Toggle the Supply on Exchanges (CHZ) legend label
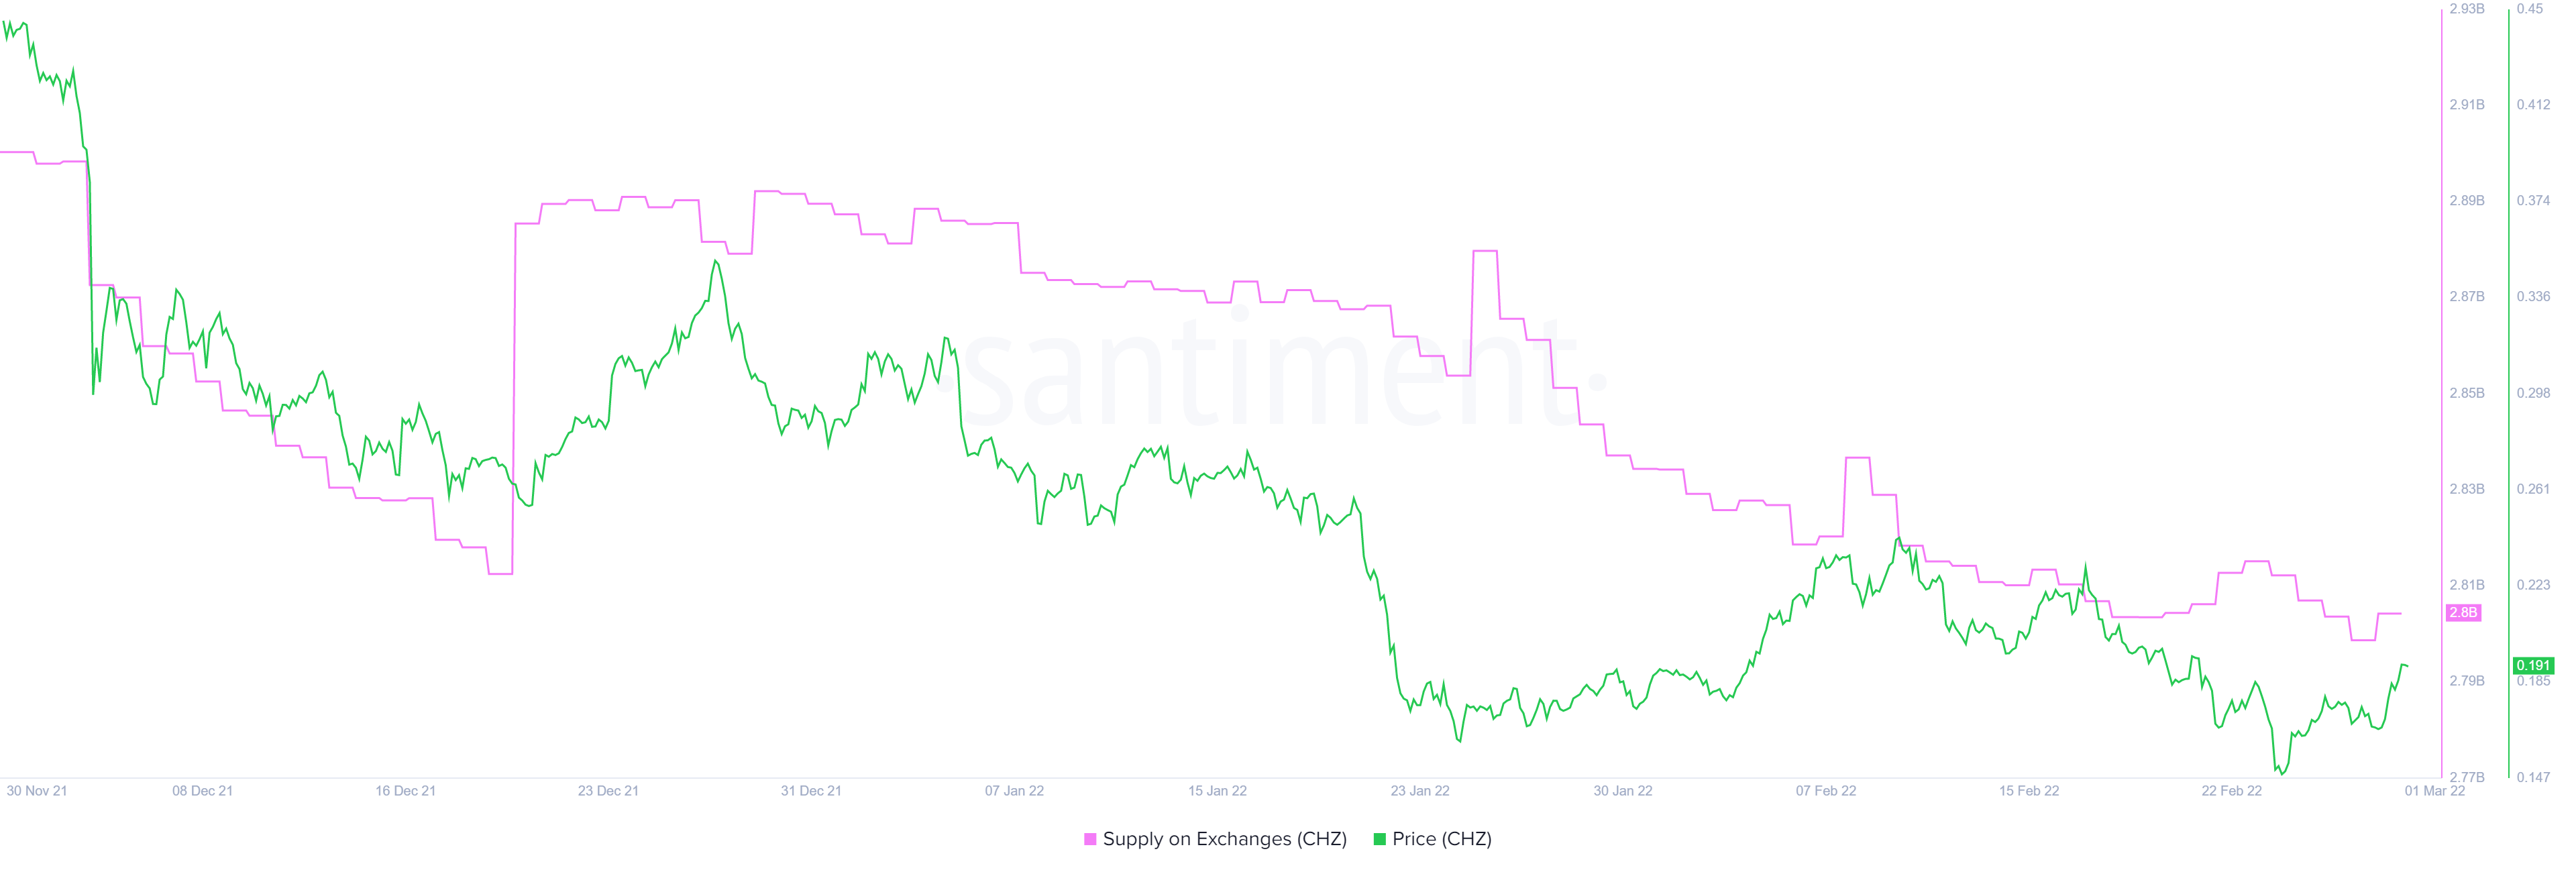The height and width of the screenshot is (872, 2576). click(1224, 839)
